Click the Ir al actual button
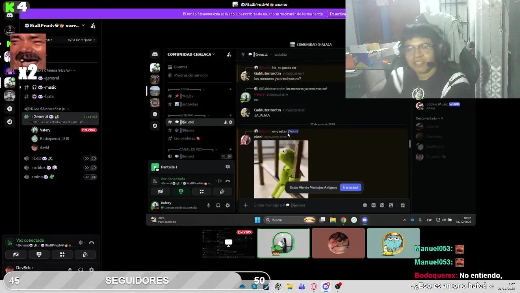The height and width of the screenshot is (293, 520). [351, 188]
